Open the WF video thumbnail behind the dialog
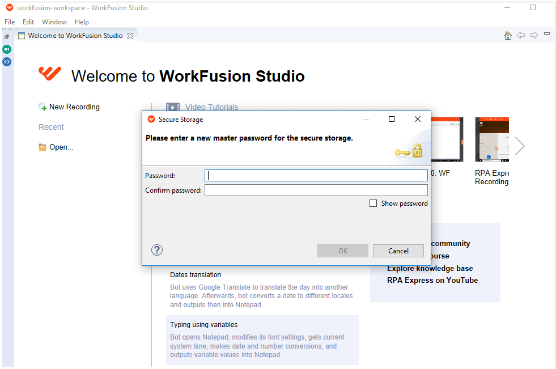556x369 pixels. [447, 139]
